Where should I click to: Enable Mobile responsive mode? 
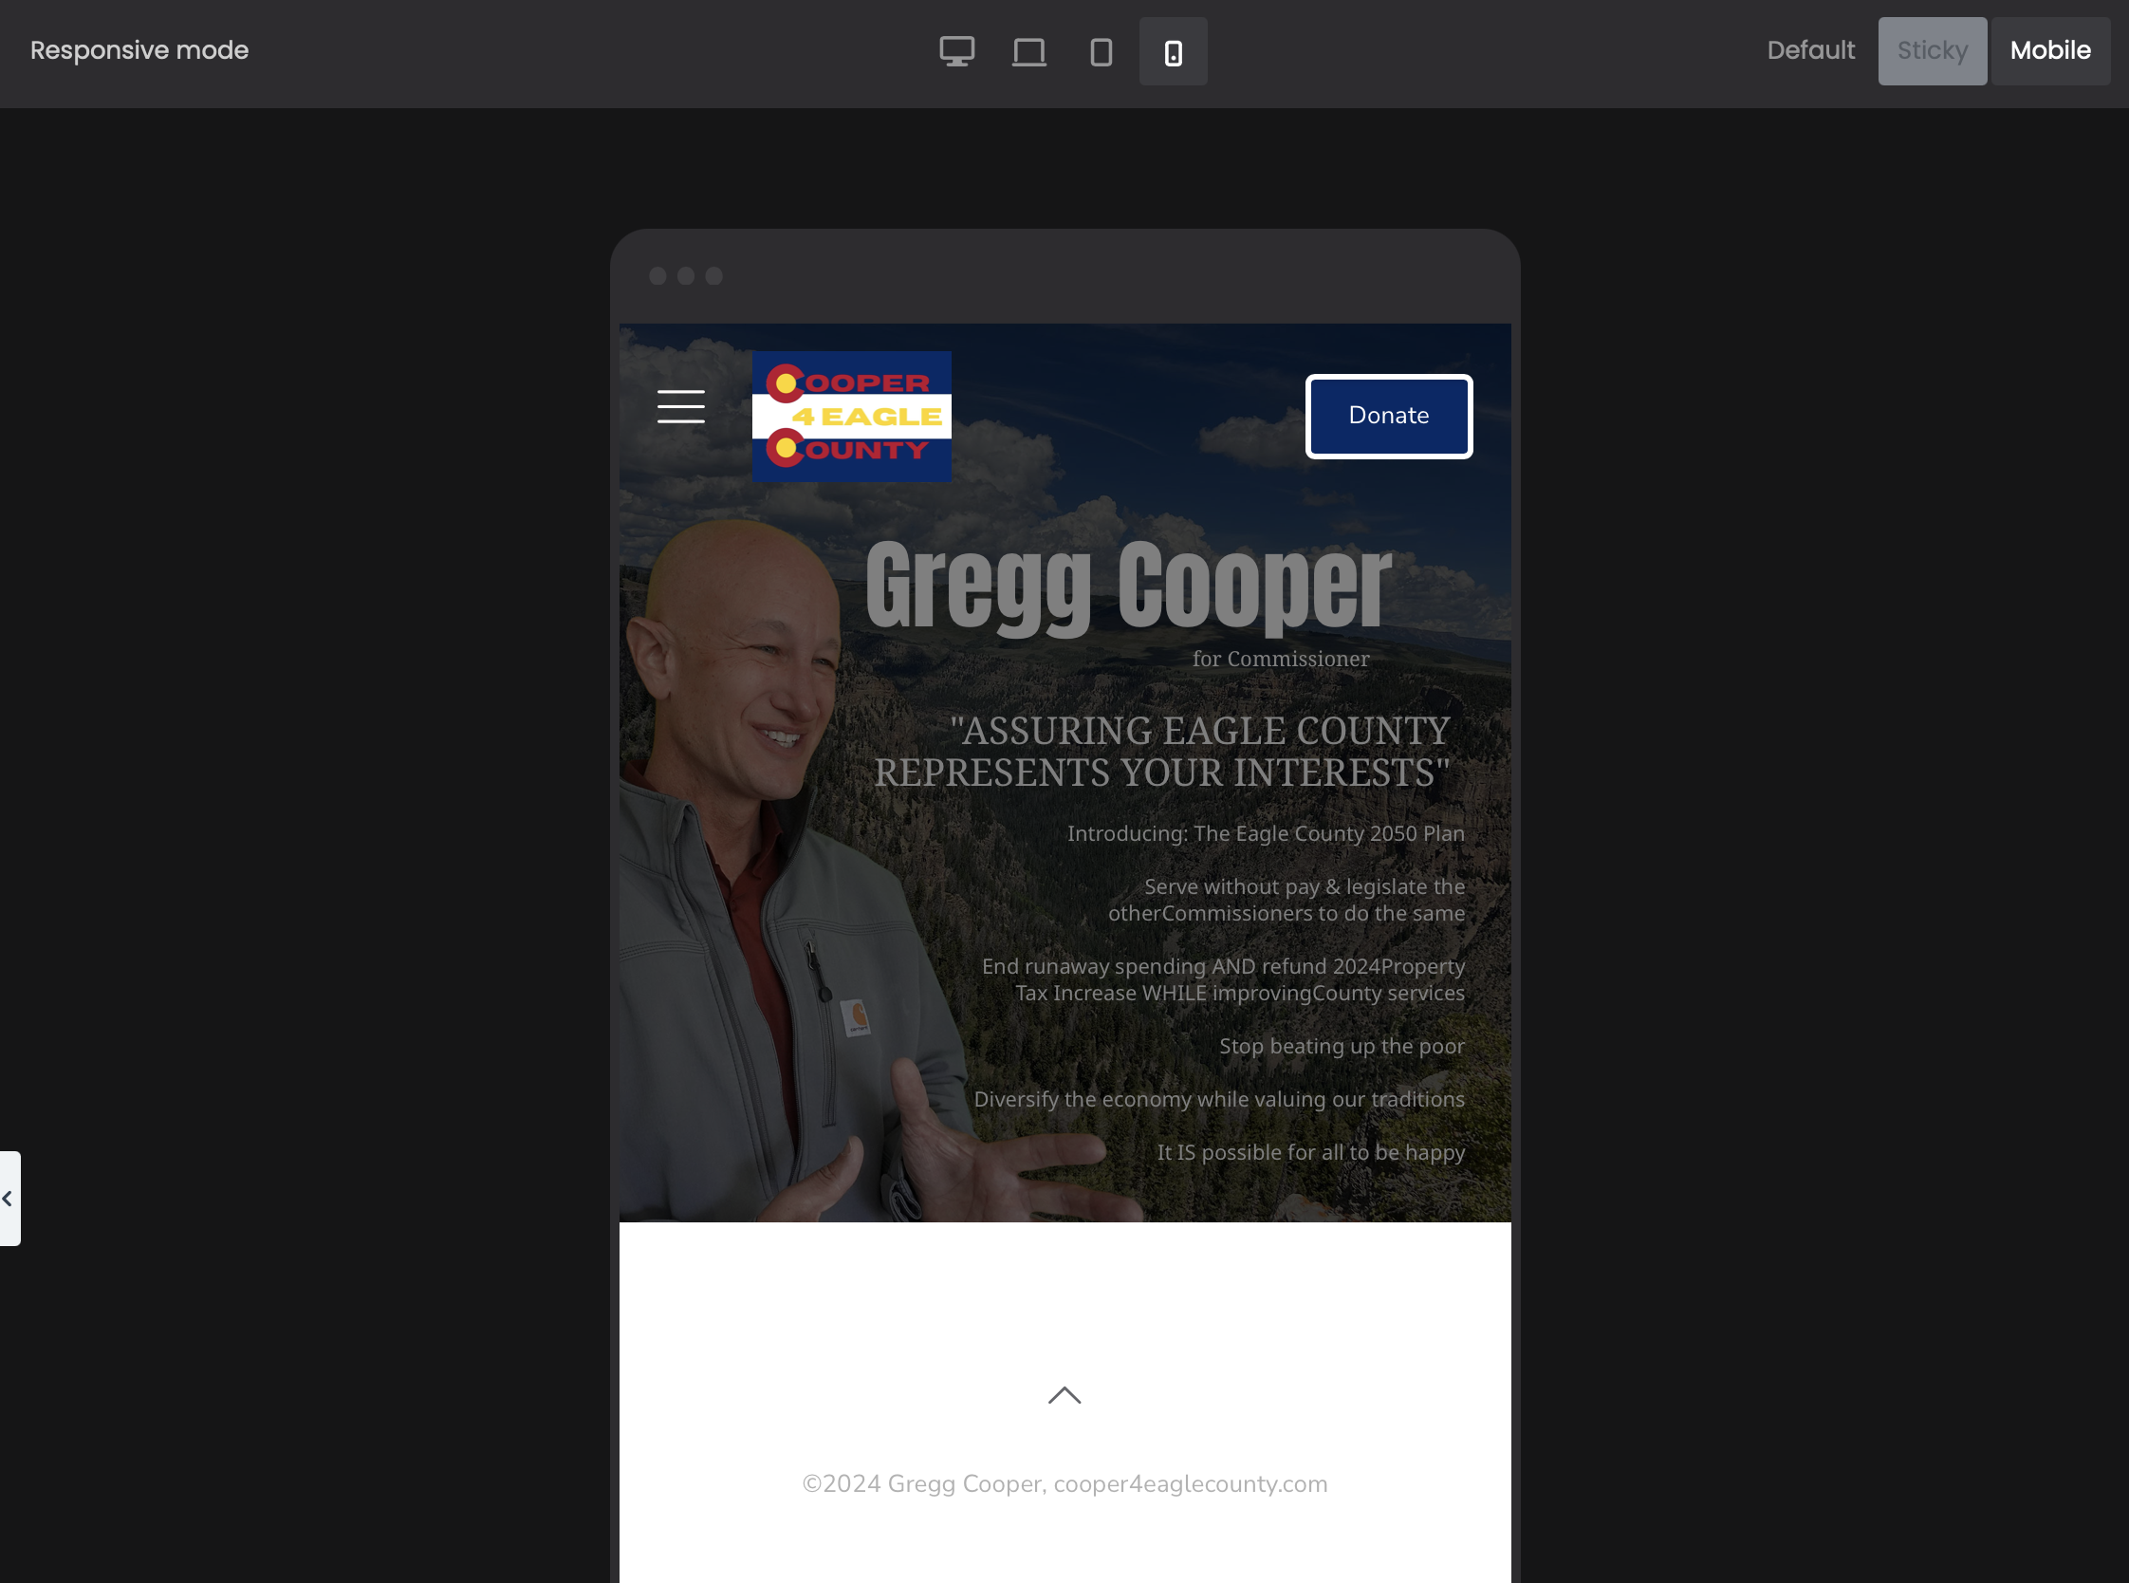2051,50
